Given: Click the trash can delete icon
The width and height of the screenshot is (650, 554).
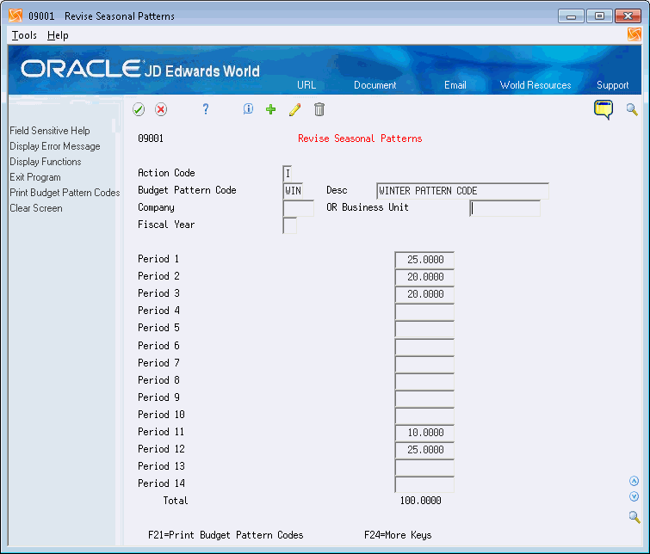Looking at the screenshot, I should 319,109.
